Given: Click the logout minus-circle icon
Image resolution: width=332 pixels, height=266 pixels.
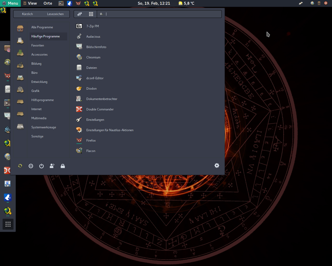Looking at the screenshot, I should tap(31, 166).
